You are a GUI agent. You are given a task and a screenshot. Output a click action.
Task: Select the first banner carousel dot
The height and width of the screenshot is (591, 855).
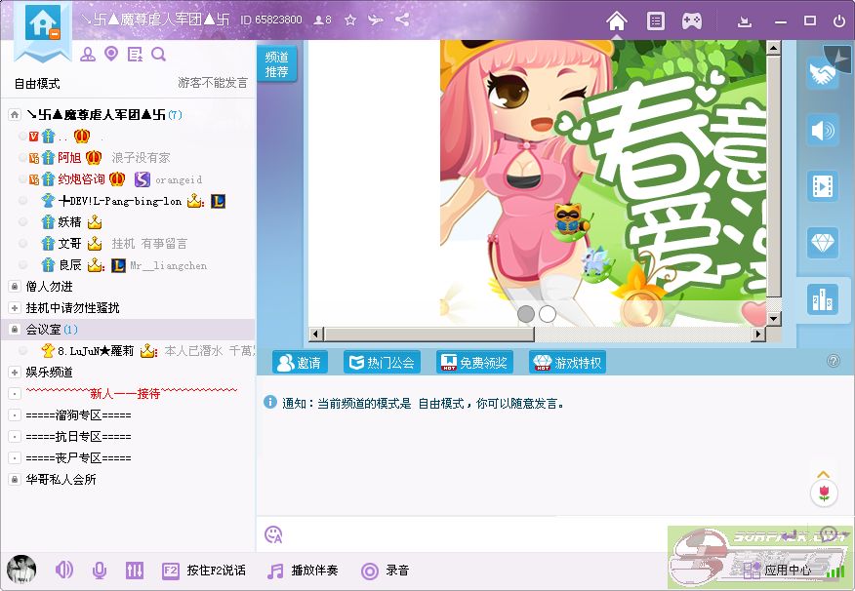(526, 314)
